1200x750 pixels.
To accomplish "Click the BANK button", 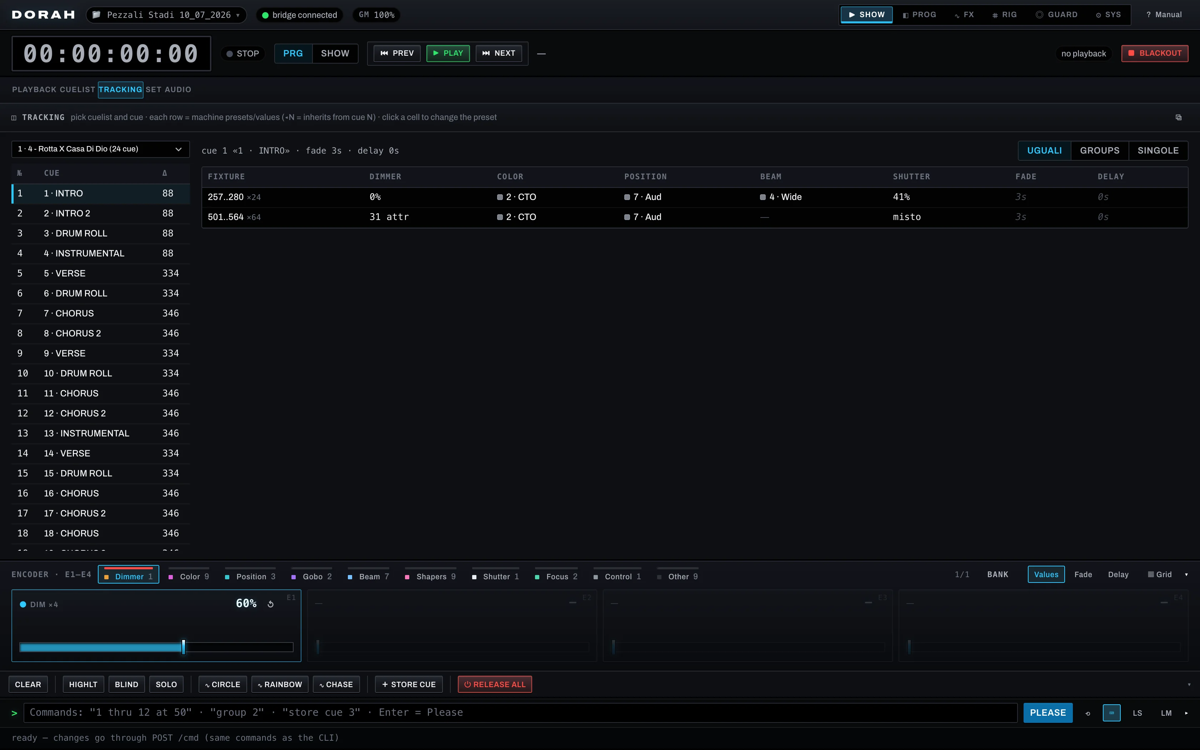I will point(998,574).
